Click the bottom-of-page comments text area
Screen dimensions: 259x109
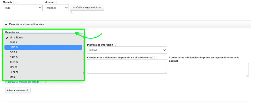pos(209,70)
